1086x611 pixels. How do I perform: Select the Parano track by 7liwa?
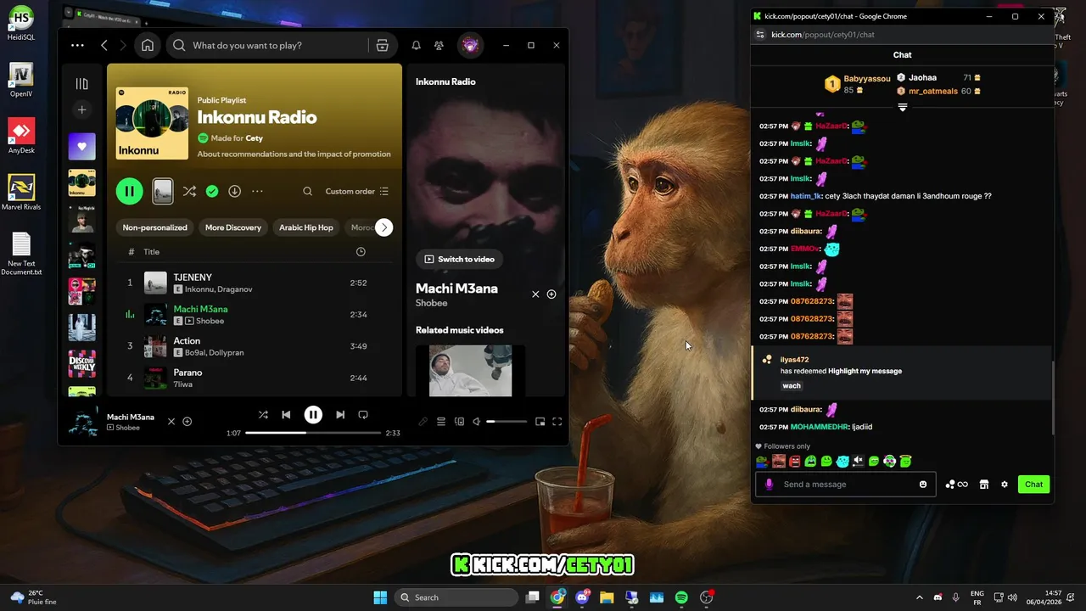point(255,378)
